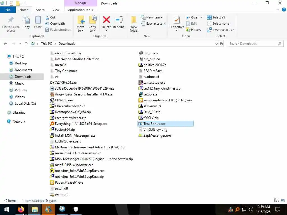Switch to Details view layout icon

coord(277,200)
